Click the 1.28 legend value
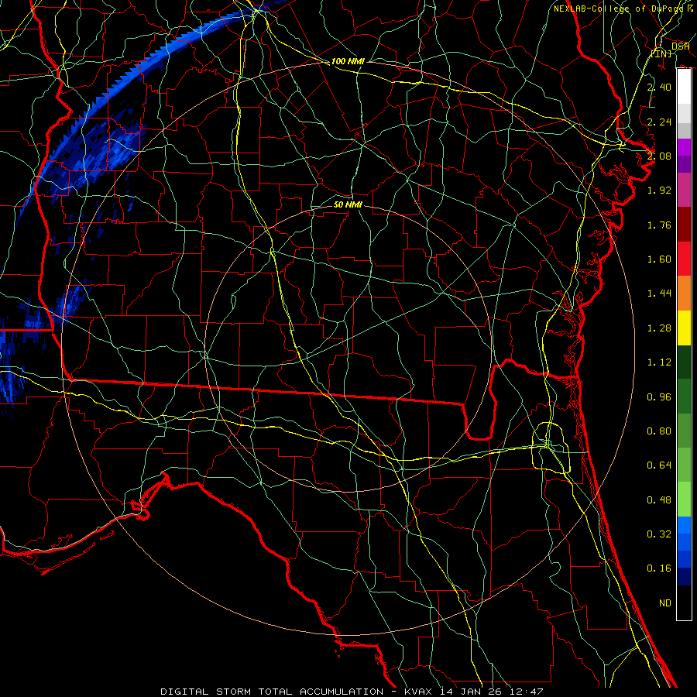This screenshot has height=697, width=697. 659,328
